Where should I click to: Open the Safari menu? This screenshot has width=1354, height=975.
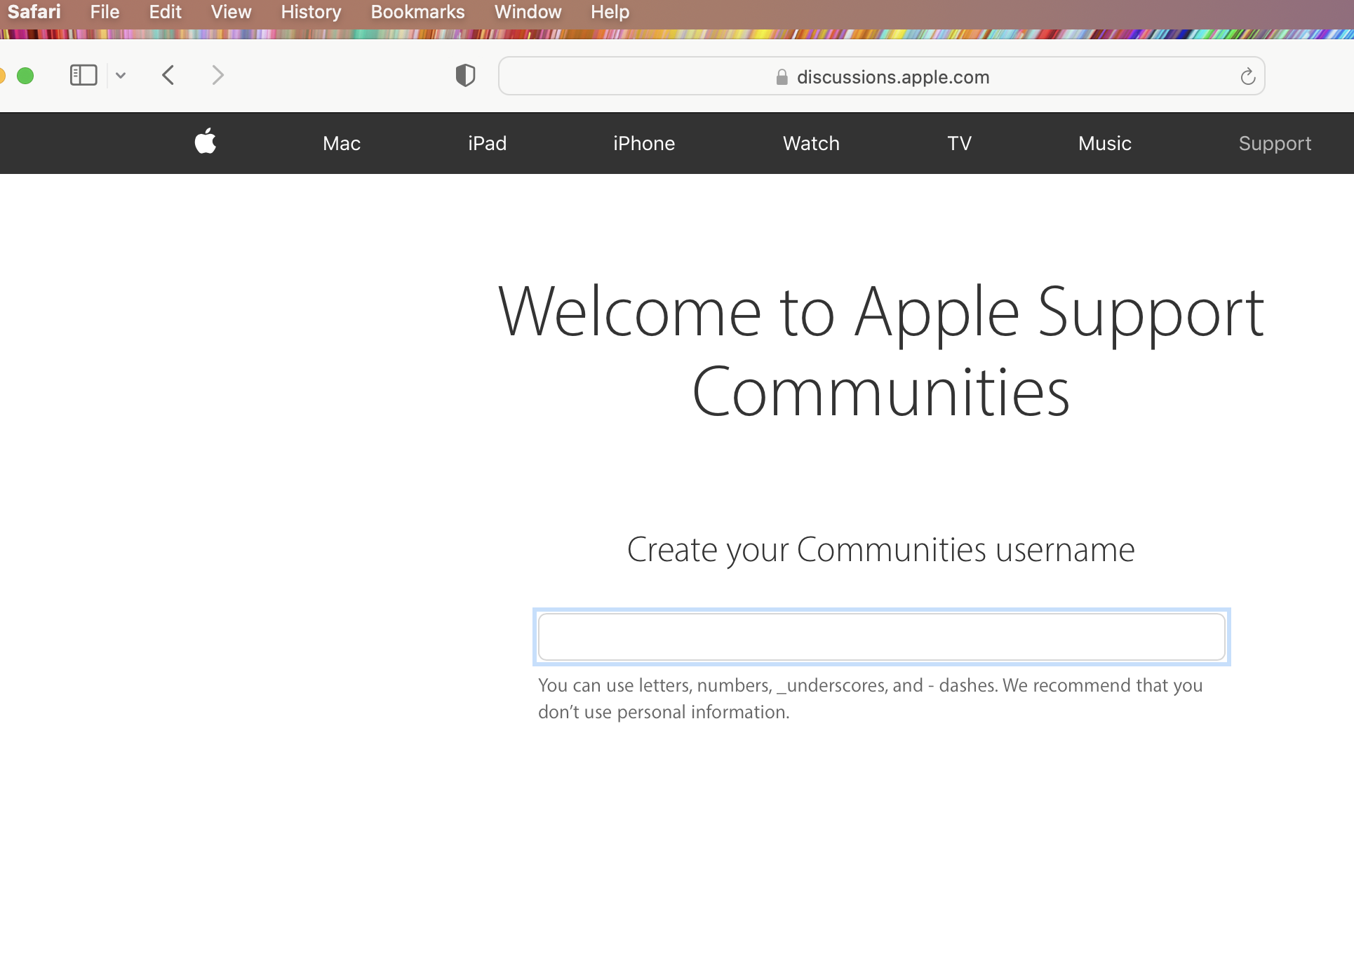(34, 12)
